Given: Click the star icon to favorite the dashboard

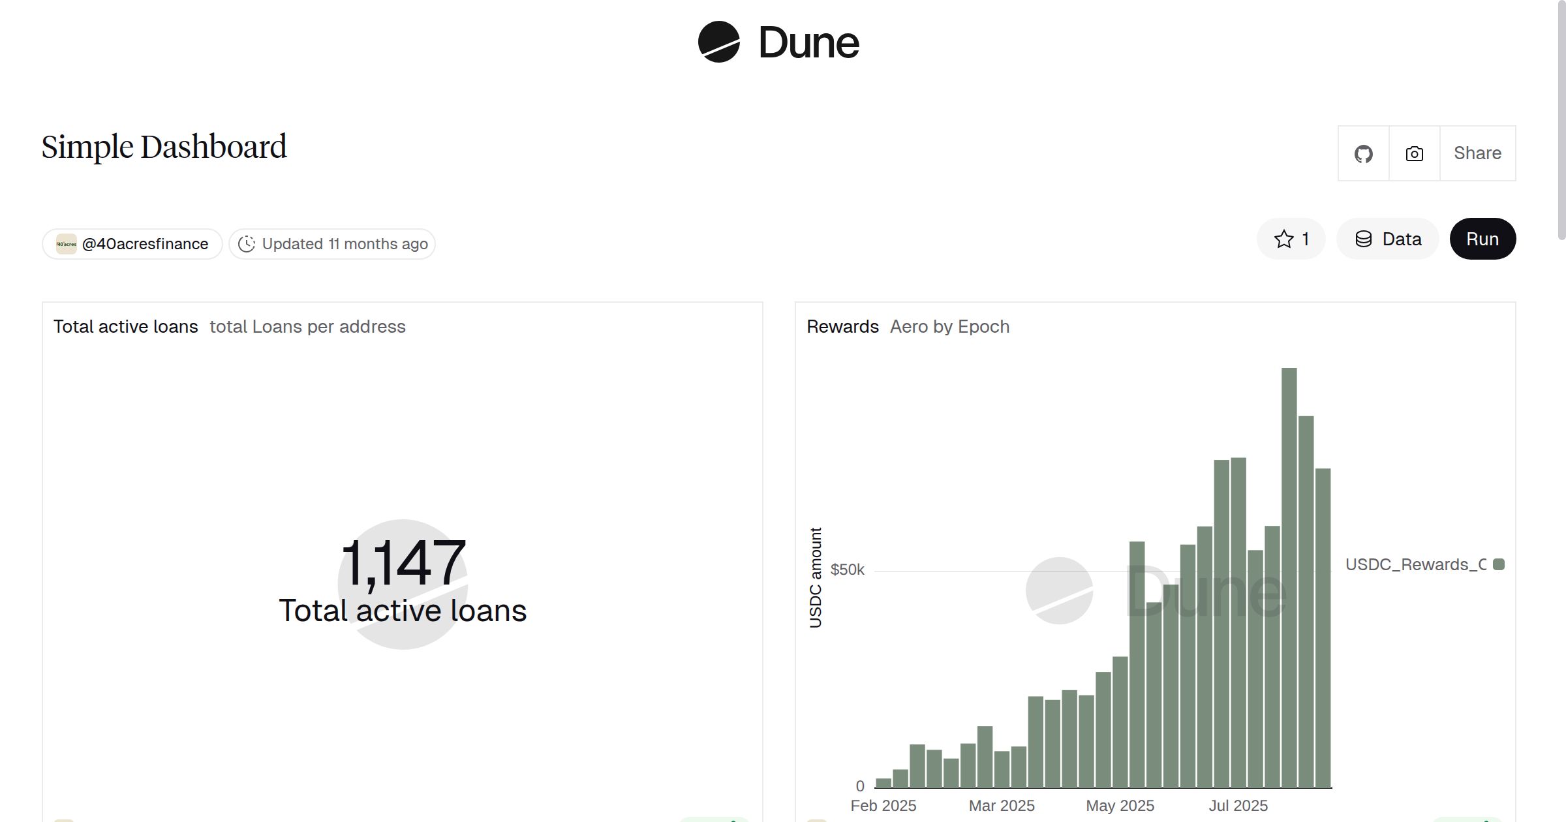Looking at the screenshot, I should point(1283,239).
